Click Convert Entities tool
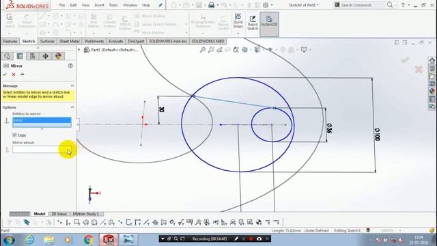Screen dimensions: 437x246 [109, 21]
